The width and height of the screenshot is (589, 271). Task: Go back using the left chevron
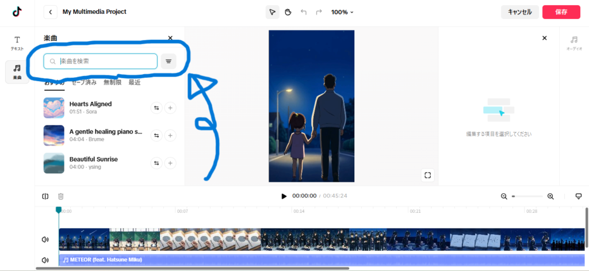(x=51, y=12)
